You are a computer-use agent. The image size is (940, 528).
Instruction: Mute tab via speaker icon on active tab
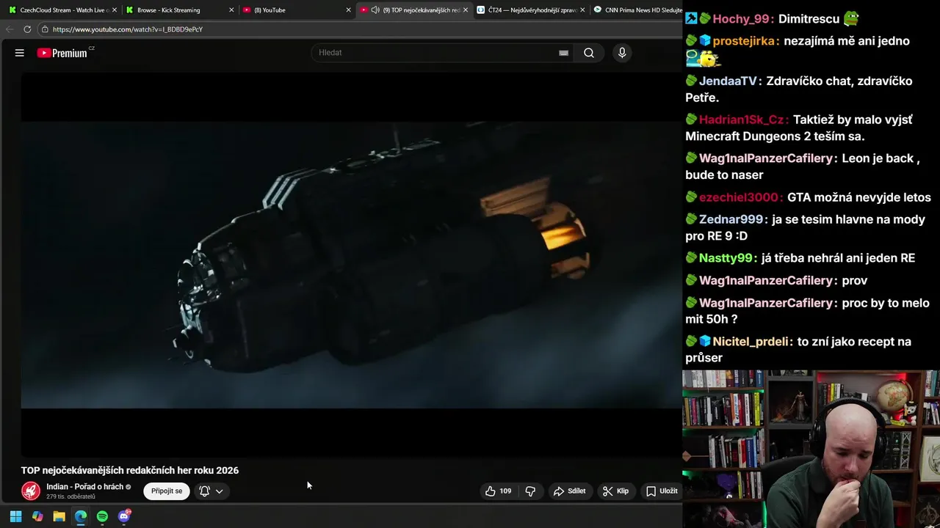pyautogui.click(x=375, y=10)
